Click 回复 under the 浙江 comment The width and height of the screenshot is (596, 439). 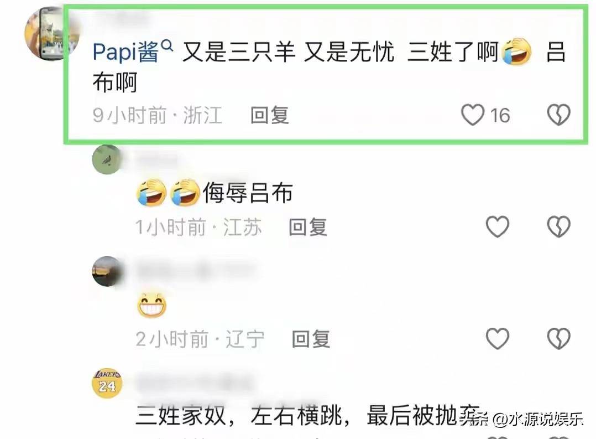point(269,115)
